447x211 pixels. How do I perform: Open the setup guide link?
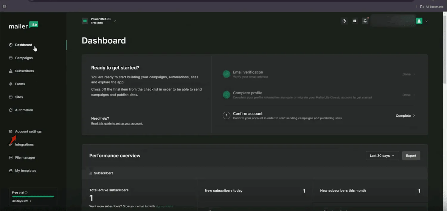(x=117, y=124)
